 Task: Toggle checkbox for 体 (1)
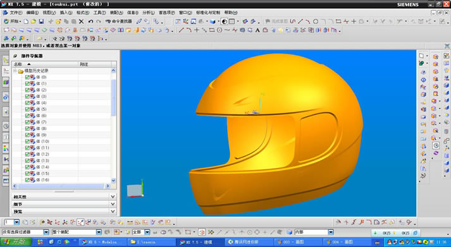[x=27, y=83]
